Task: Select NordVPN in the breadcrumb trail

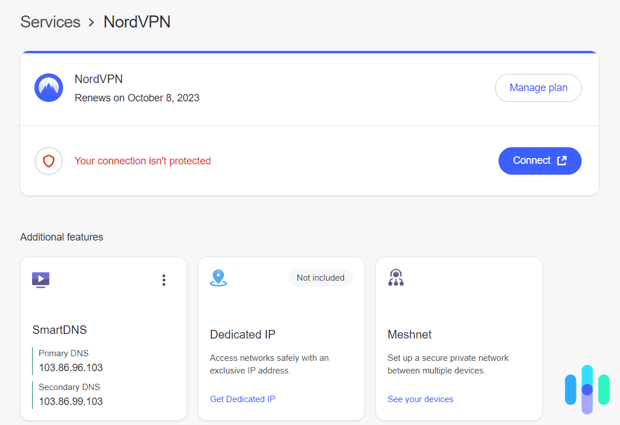Action: [136, 22]
